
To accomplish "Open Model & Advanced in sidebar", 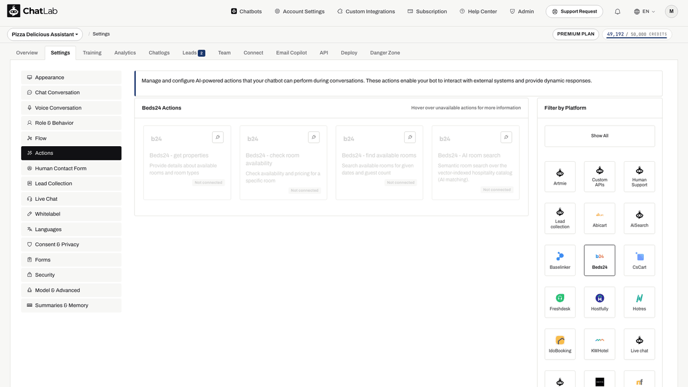I will coord(71,290).
